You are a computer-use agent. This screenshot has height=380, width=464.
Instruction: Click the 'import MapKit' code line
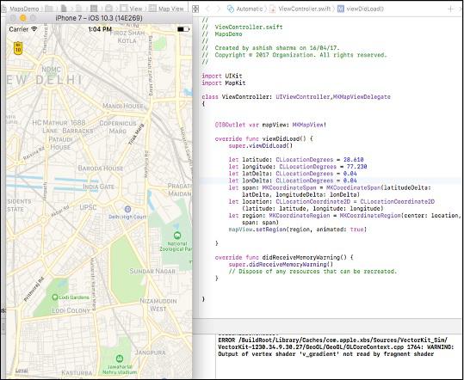pyautogui.click(x=224, y=83)
